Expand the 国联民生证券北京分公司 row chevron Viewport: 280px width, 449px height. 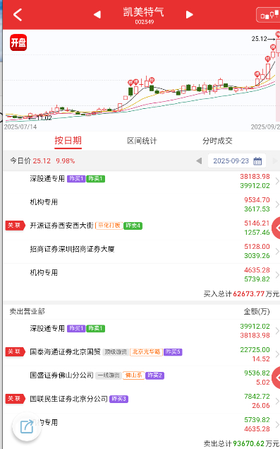277,401
